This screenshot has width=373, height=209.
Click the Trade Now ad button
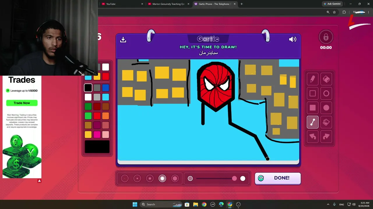pos(22,103)
